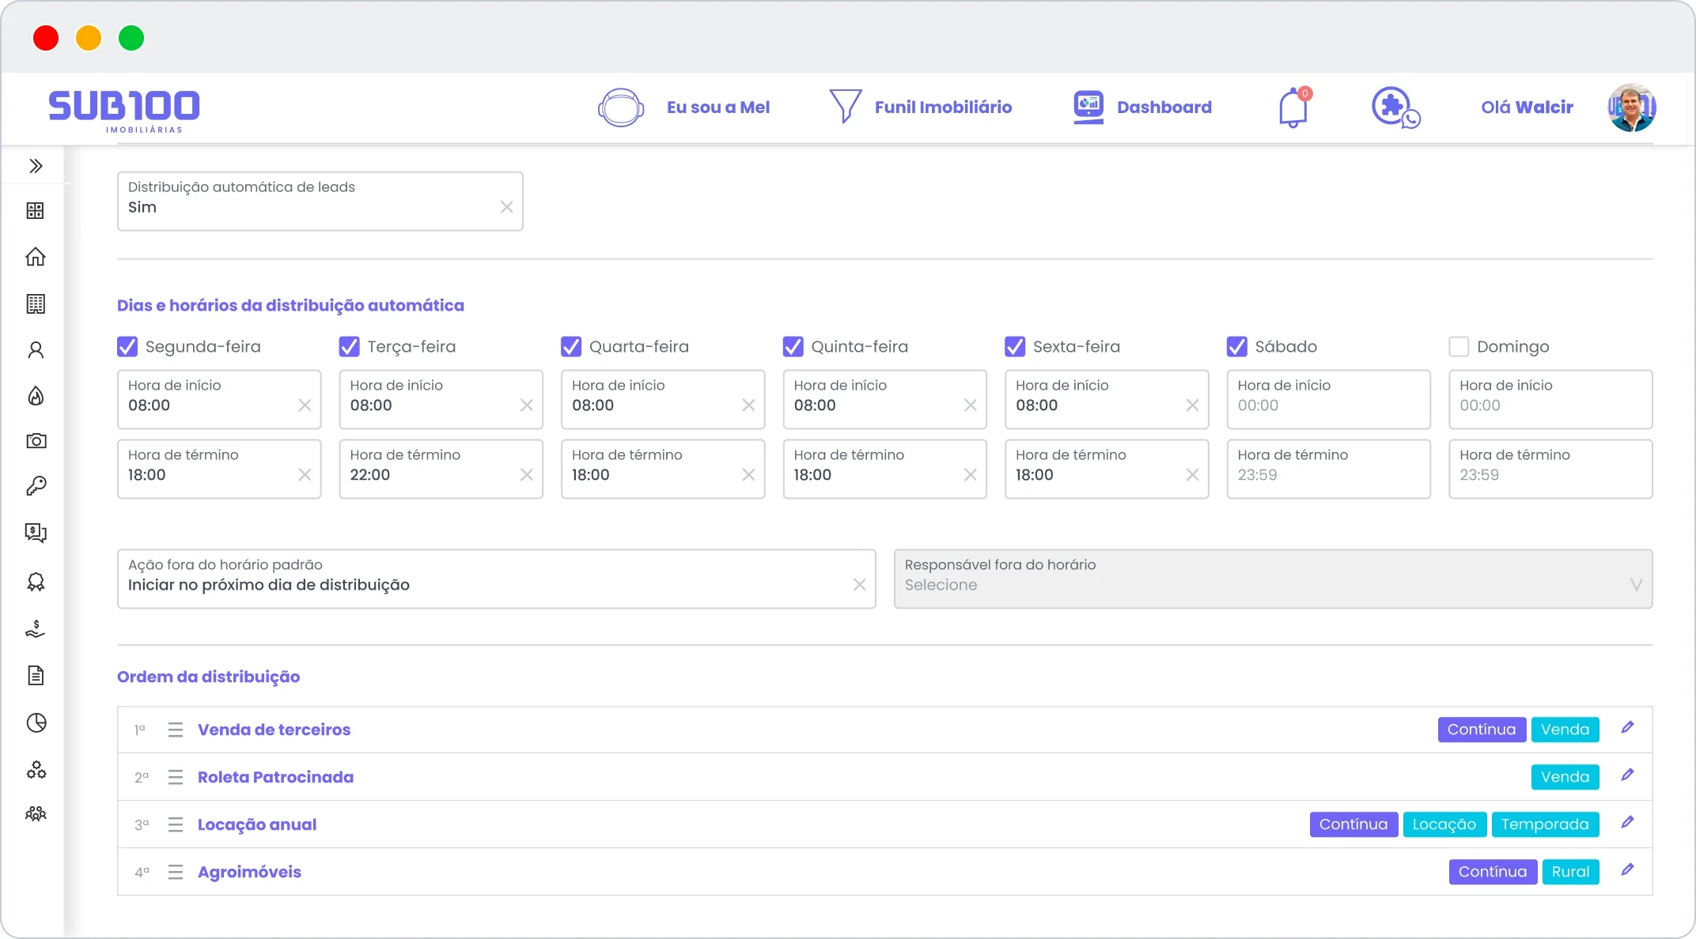Clear Sexta-feira Hora de início value
Image resolution: width=1696 pixels, height=939 pixels.
1192,405
